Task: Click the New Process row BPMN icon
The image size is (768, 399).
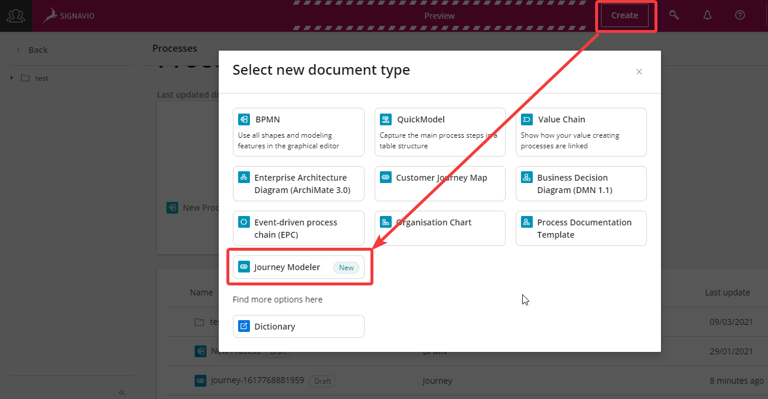Action: pyautogui.click(x=201, y=351)
